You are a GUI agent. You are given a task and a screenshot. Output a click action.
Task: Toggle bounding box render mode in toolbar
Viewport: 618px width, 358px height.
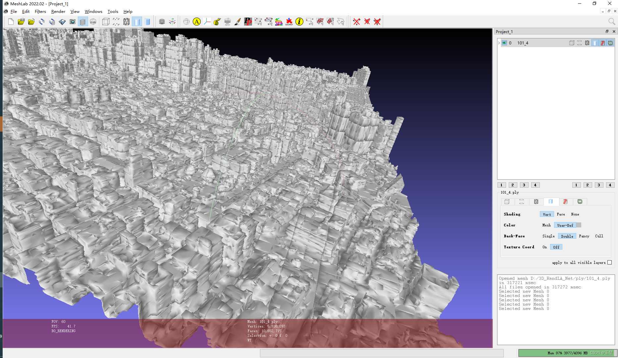pos(106,22)
